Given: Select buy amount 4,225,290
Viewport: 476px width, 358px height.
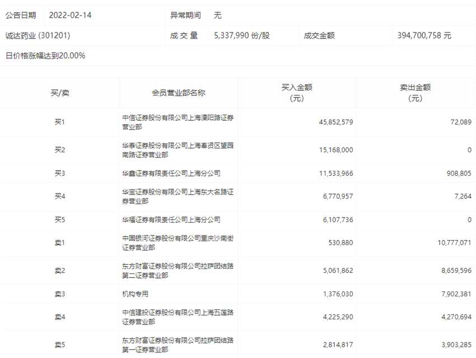Looking at the screenshot, I should click(338, 317).
